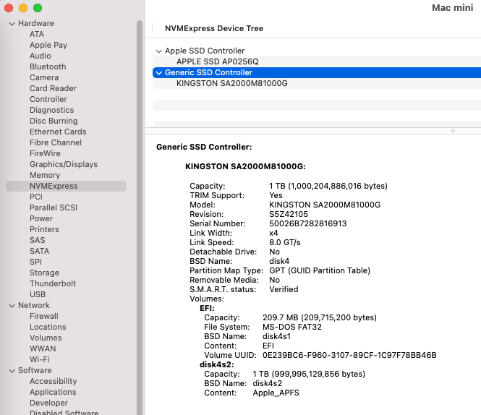Select the NVMExpress sidebar item
Screen dimensions: 481x415
click(x=66, y=187)
